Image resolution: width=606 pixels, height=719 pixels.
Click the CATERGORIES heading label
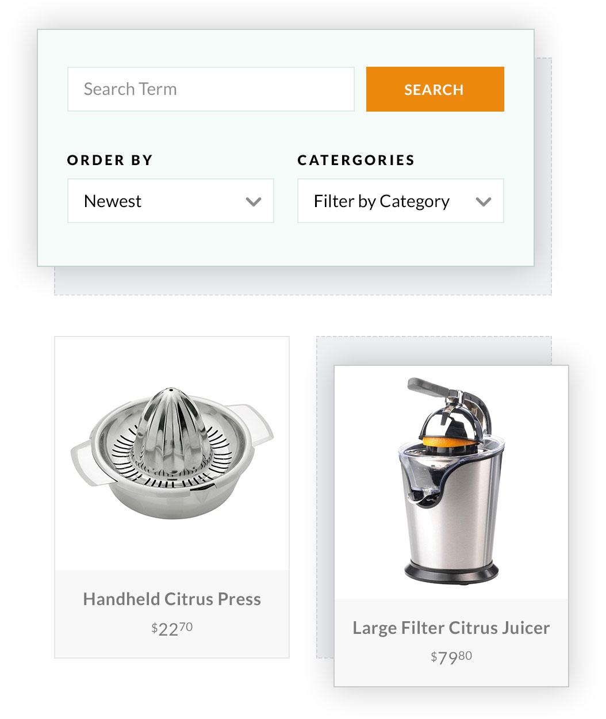click(356, 160)
